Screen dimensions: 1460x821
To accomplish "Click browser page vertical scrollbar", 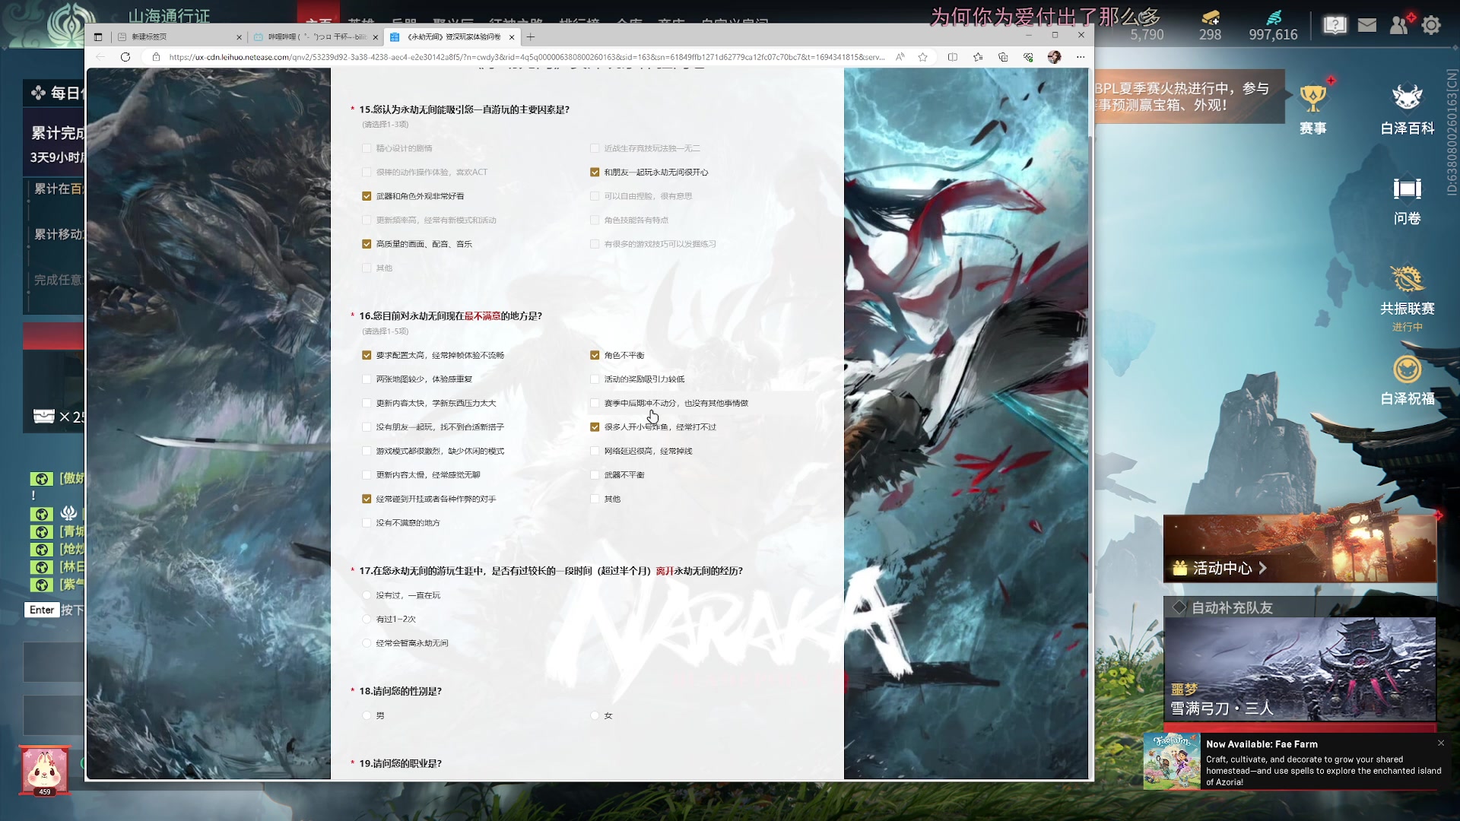I will 1091,365.
